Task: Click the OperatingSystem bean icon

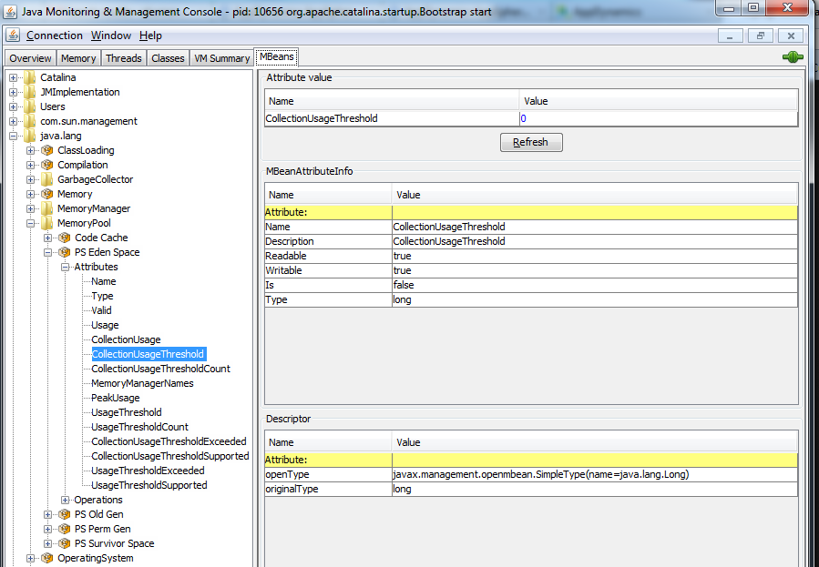Action: (47, 558)
